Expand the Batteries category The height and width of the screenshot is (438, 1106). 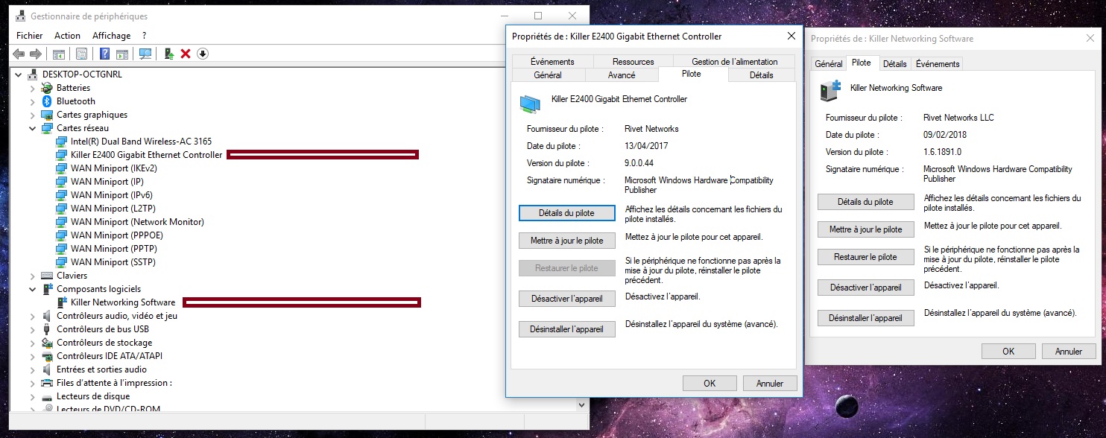[32, 88]
